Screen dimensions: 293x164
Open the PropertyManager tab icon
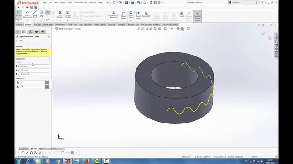click(x=24, y=32)
